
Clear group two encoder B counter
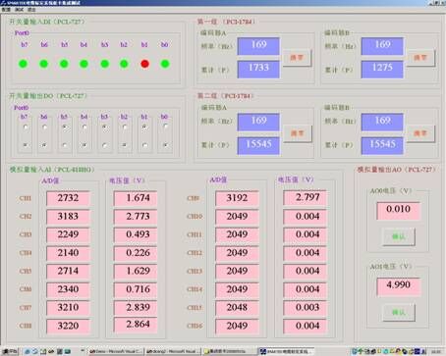(420, 133)
